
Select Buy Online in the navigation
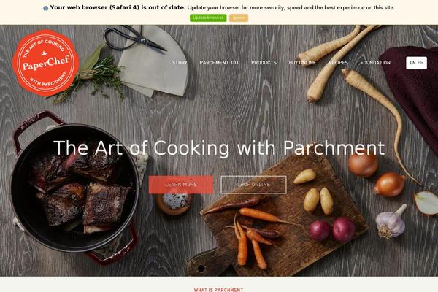click(x=302, y=63)
